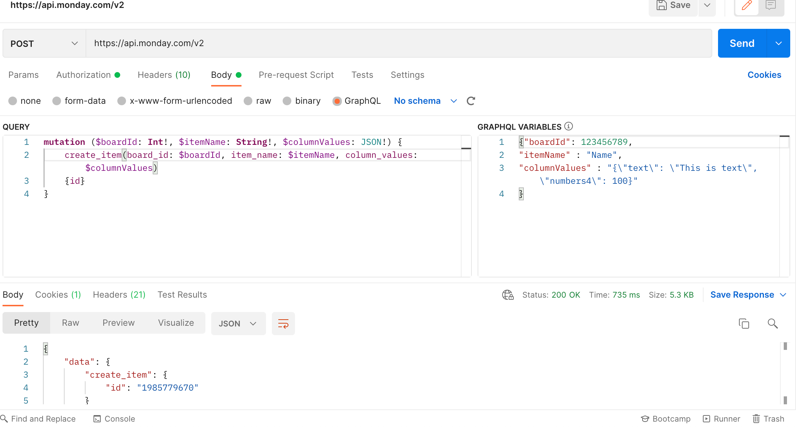Open the Pre-request Script tab
The image size is (796, 427).
click(x=296, y=75)
